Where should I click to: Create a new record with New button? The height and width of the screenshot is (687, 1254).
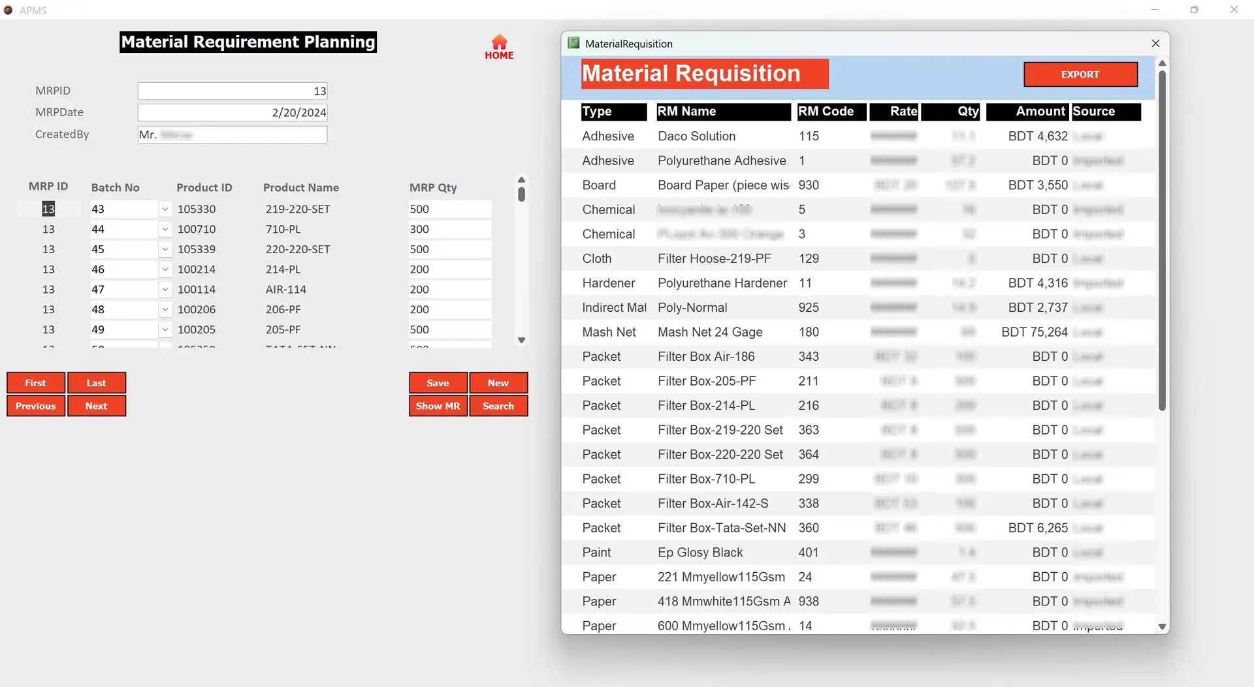[498, 383]
